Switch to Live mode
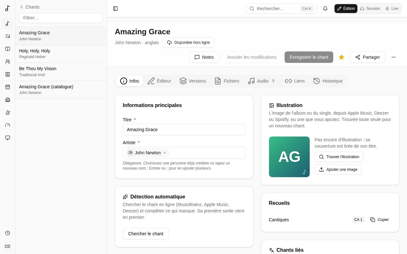Viewport: 407px width, 254px height. pos(392,9)
